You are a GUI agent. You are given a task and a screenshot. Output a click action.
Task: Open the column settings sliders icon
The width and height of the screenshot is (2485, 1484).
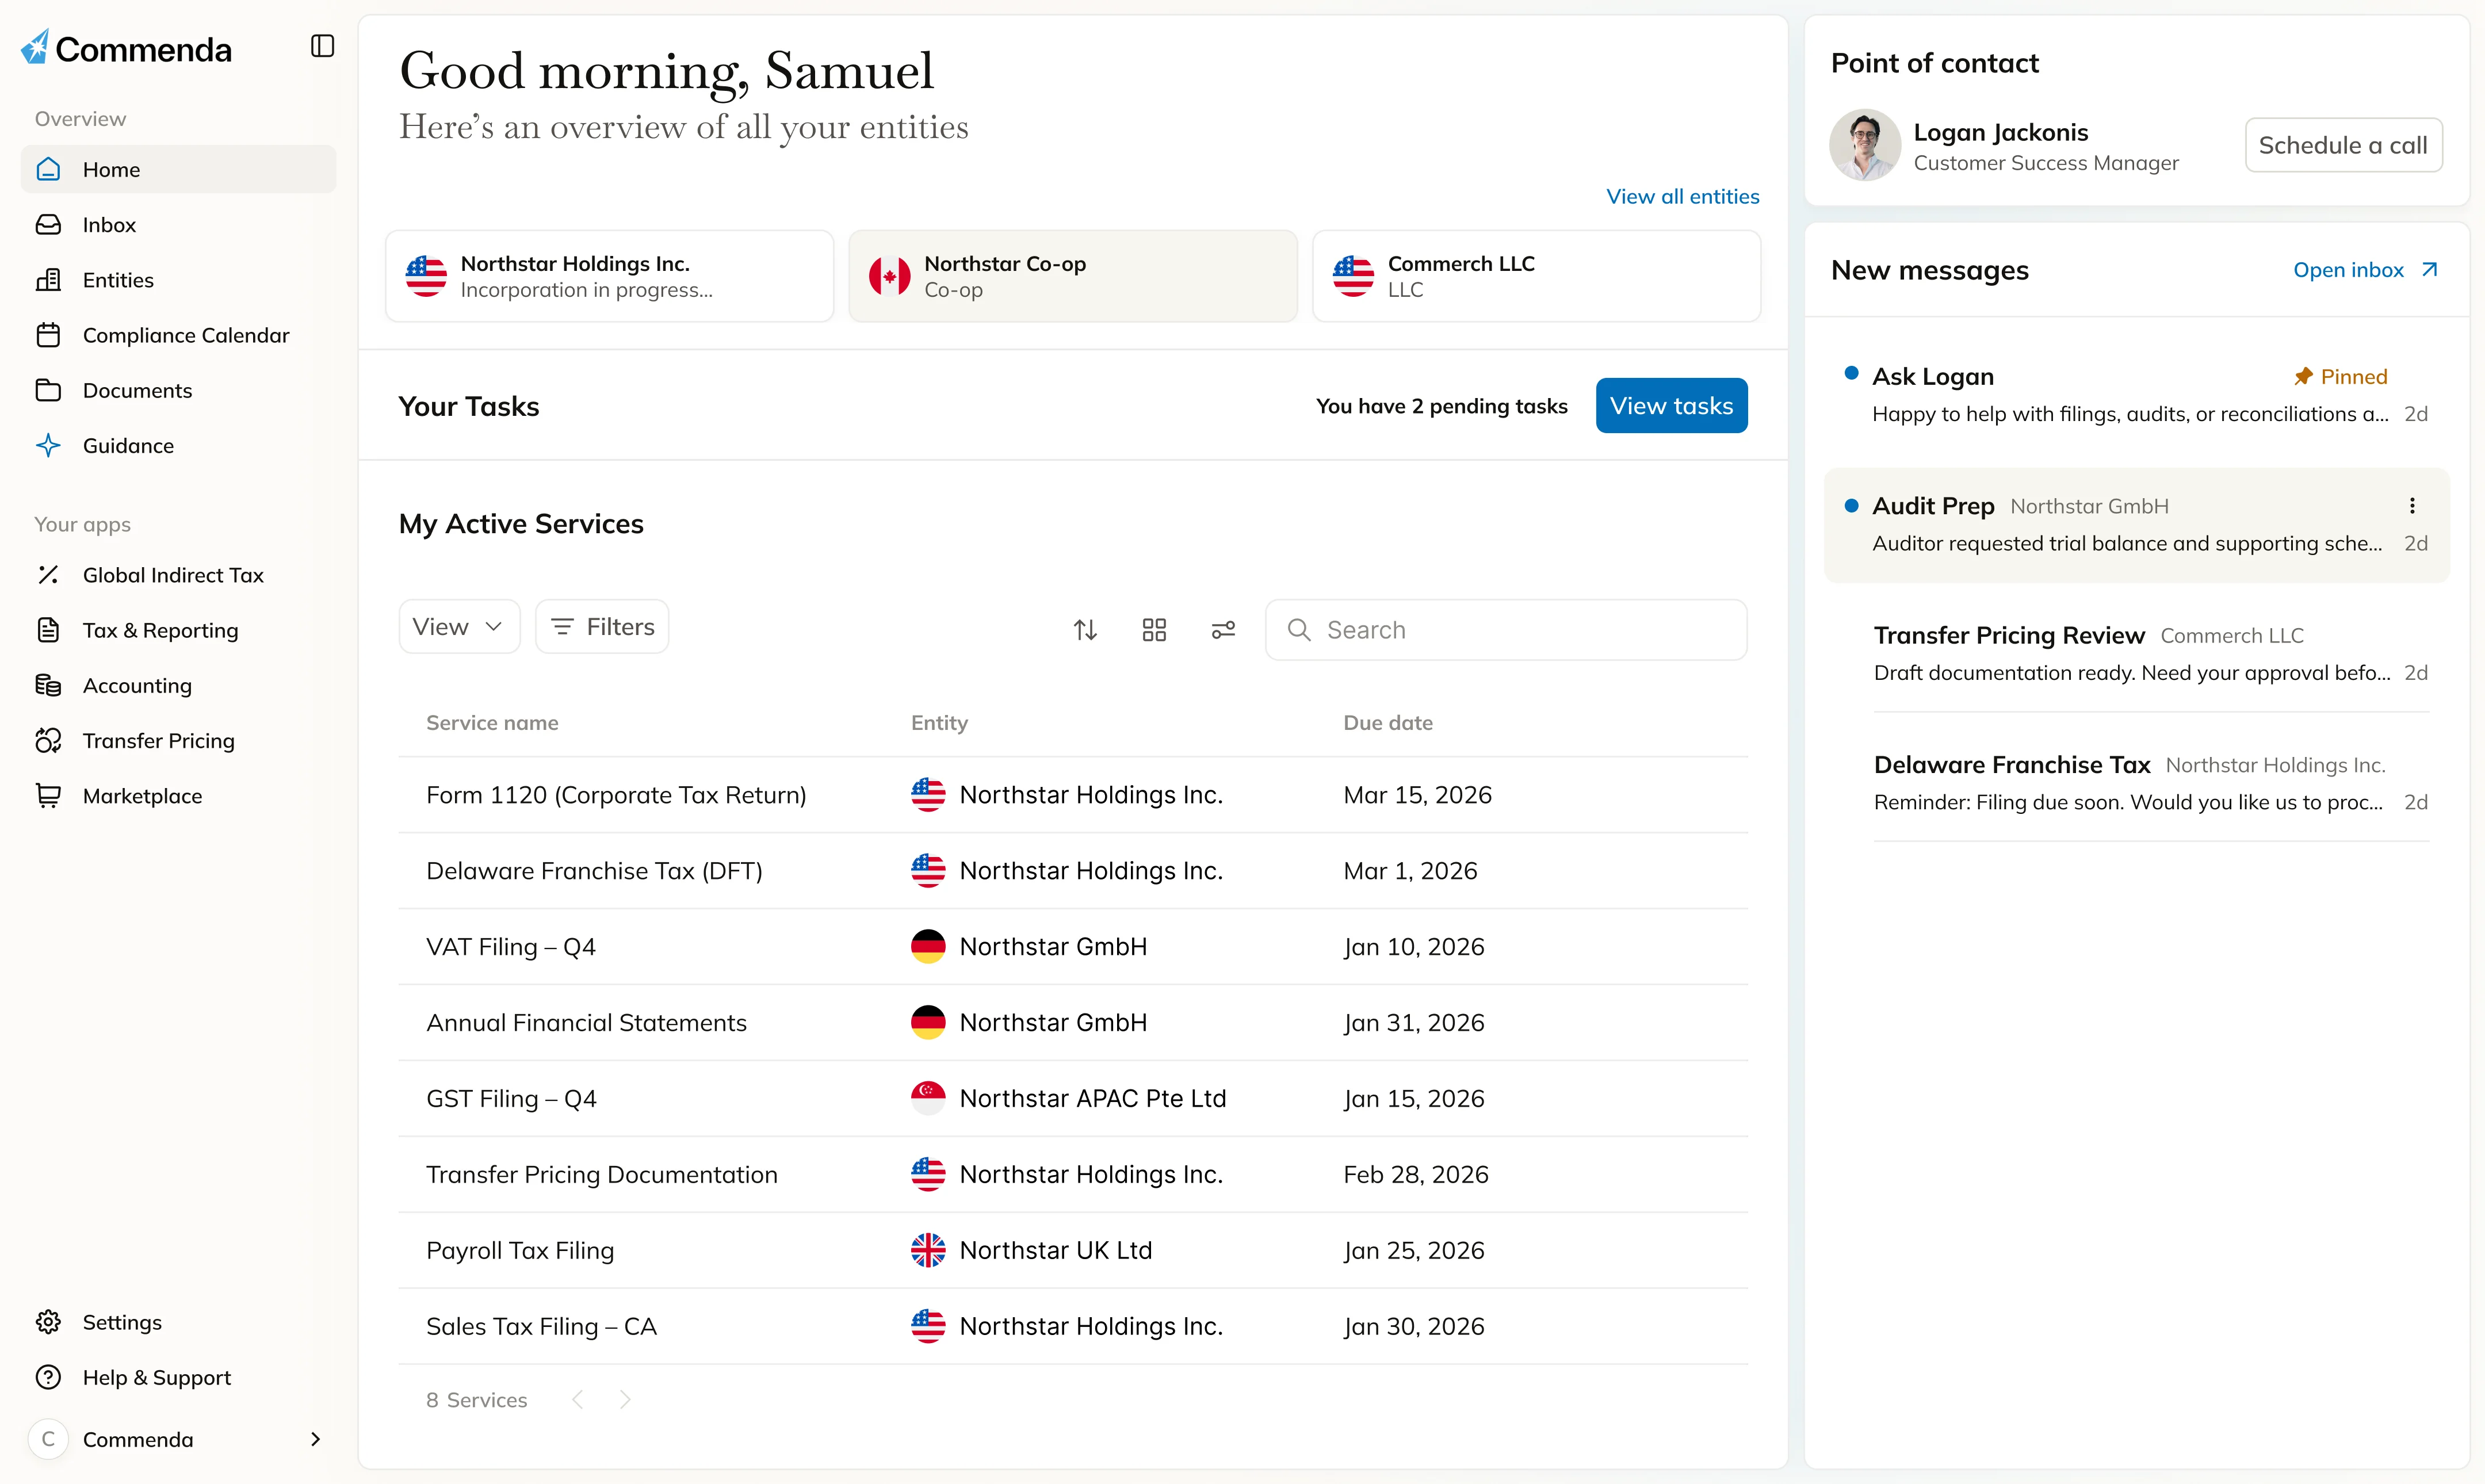click(1223, 629)
